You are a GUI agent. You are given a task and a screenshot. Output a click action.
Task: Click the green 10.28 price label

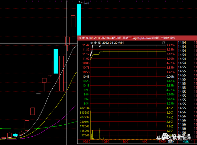pos(86,81)
